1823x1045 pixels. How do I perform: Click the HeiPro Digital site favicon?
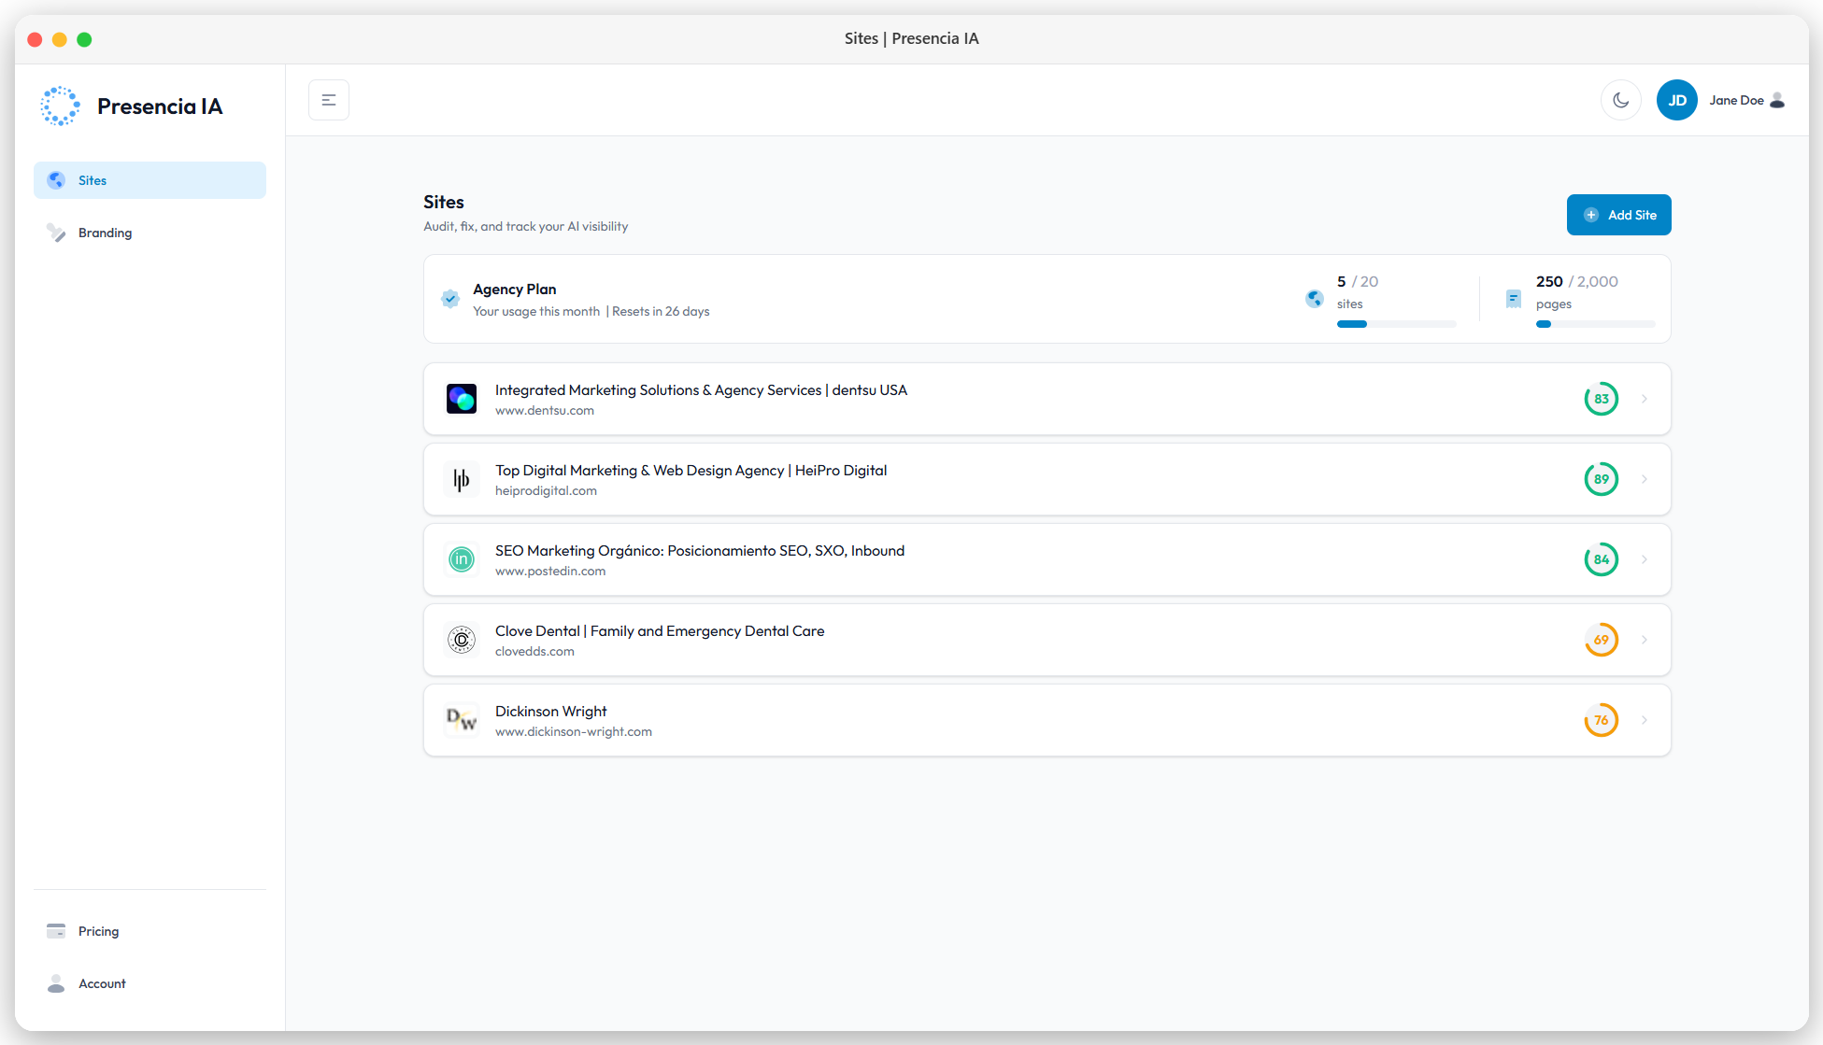click(x=462, y=479)
